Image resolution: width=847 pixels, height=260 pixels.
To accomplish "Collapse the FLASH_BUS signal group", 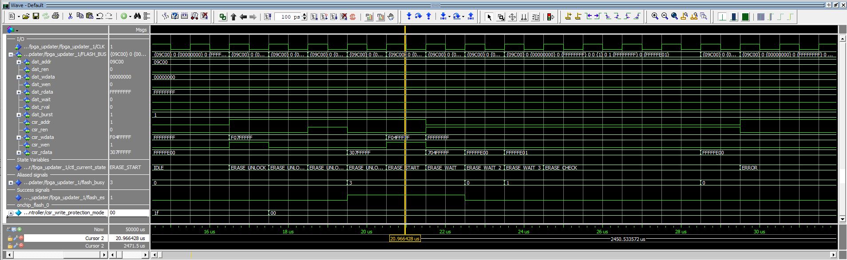I will coord(11,55).
